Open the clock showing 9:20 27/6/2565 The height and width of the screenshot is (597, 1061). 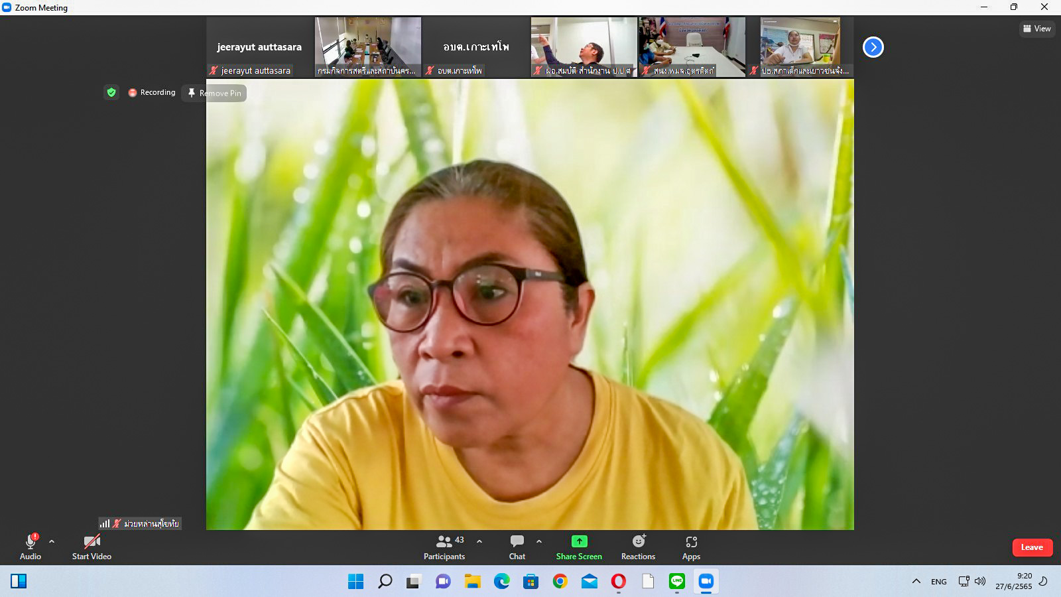pos(1013,581)
